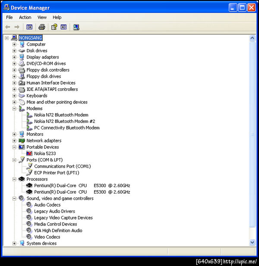Select the second Pentium Dual-Core E5300 entry
The image size is (259, 266).
point(82,192)
